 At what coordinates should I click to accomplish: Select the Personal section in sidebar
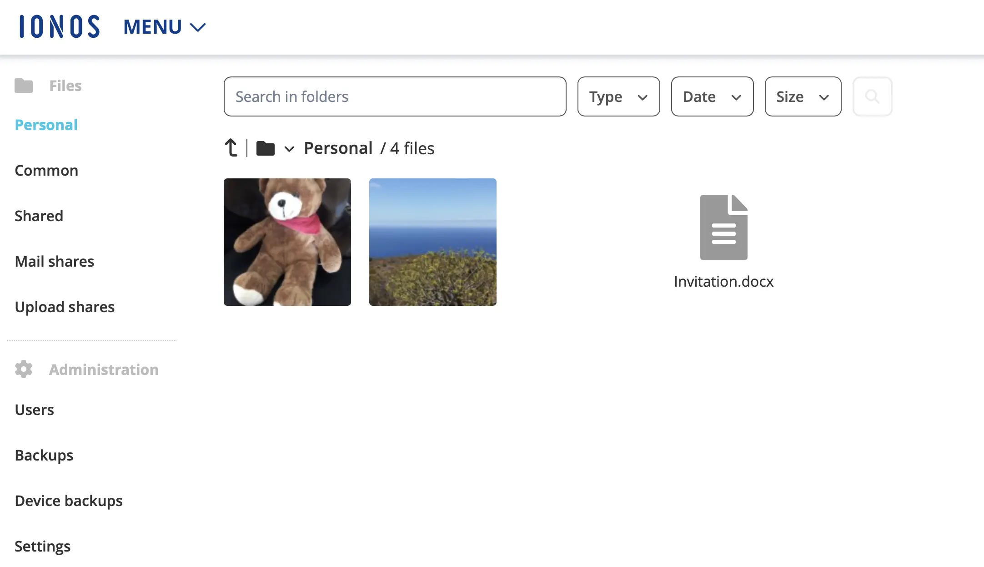coord(45,124)
